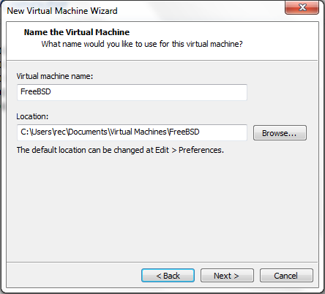
Task: Click the 'What name would you like' subtitle
Action: click(142, 44)
